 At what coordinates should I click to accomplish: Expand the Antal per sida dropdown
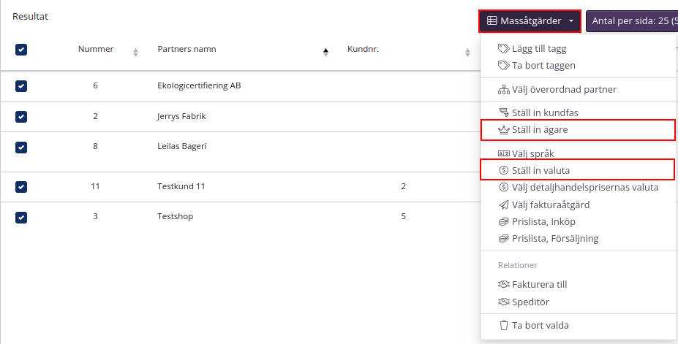click(x=632, y=21)
